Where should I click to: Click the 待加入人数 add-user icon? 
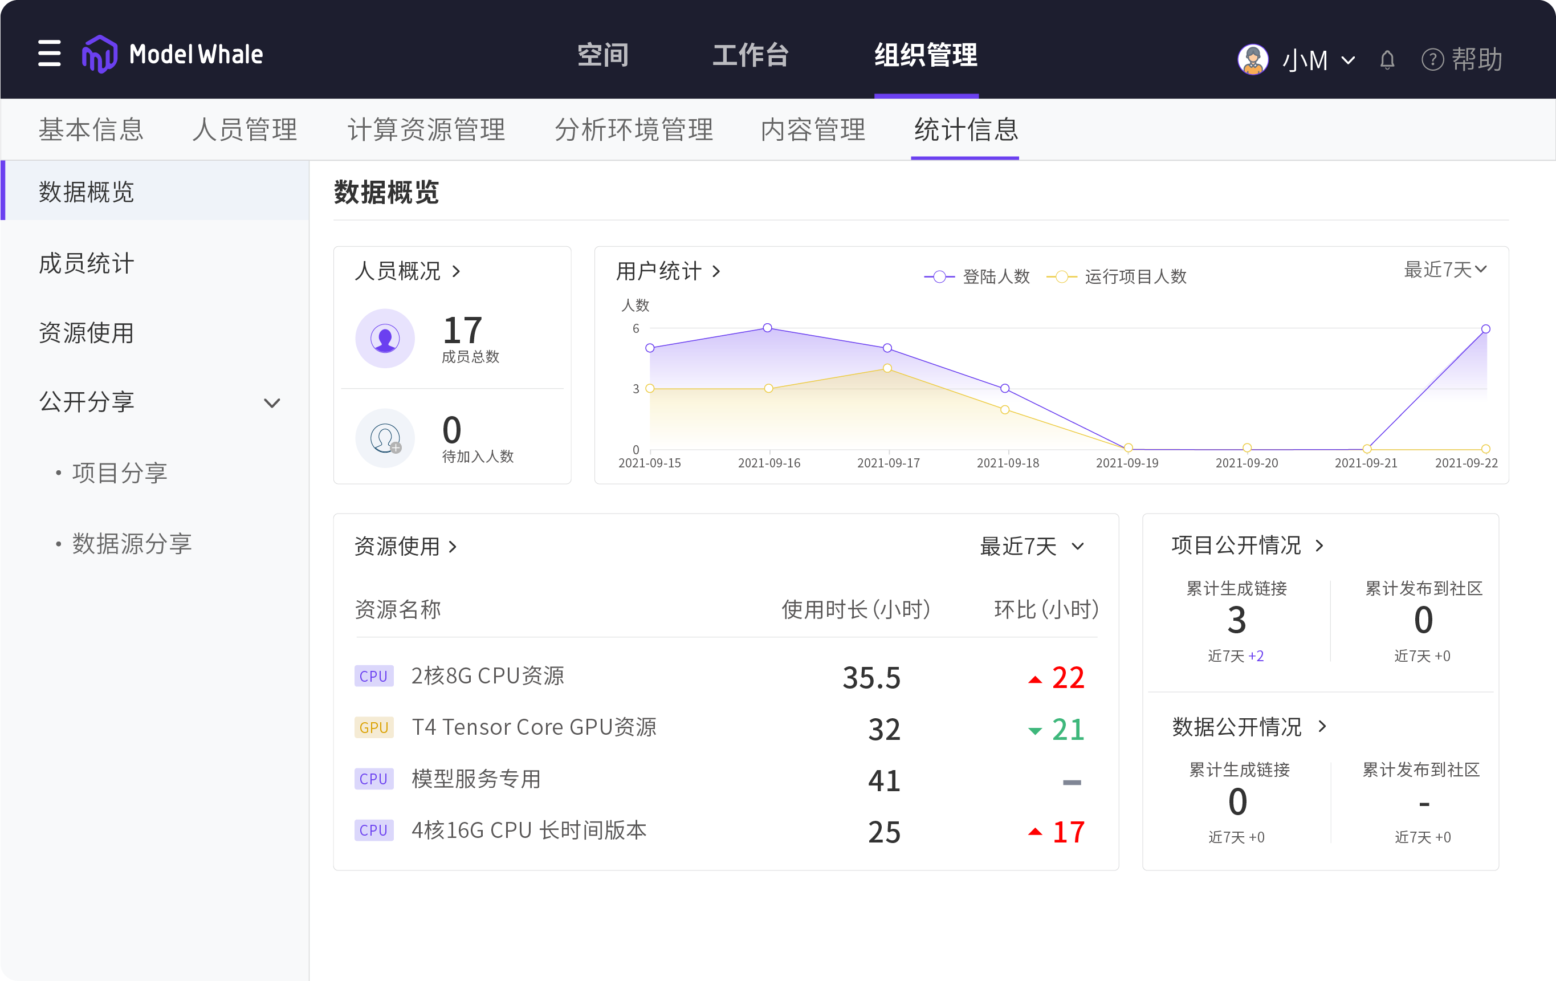[385, 438]
